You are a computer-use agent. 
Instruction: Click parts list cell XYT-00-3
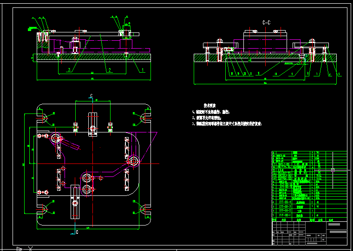click(285, 207)
